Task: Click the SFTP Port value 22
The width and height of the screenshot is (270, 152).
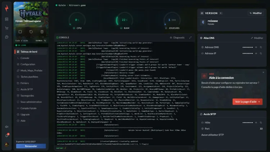Action: coord(261,129)
